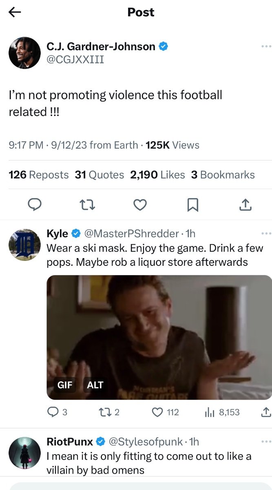The image size is (272, 490).
Task: Open more options for main post
Action: 266,47
